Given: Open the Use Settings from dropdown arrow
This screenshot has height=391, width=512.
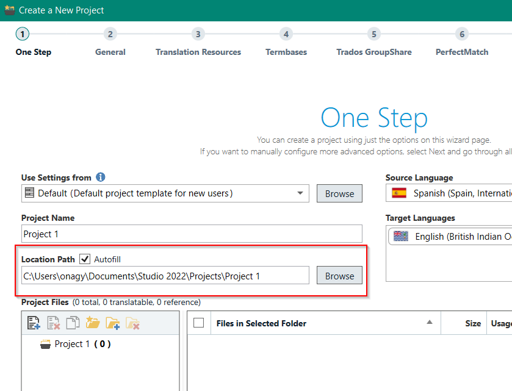Looking at the screenshot, I should pos(300,193).
